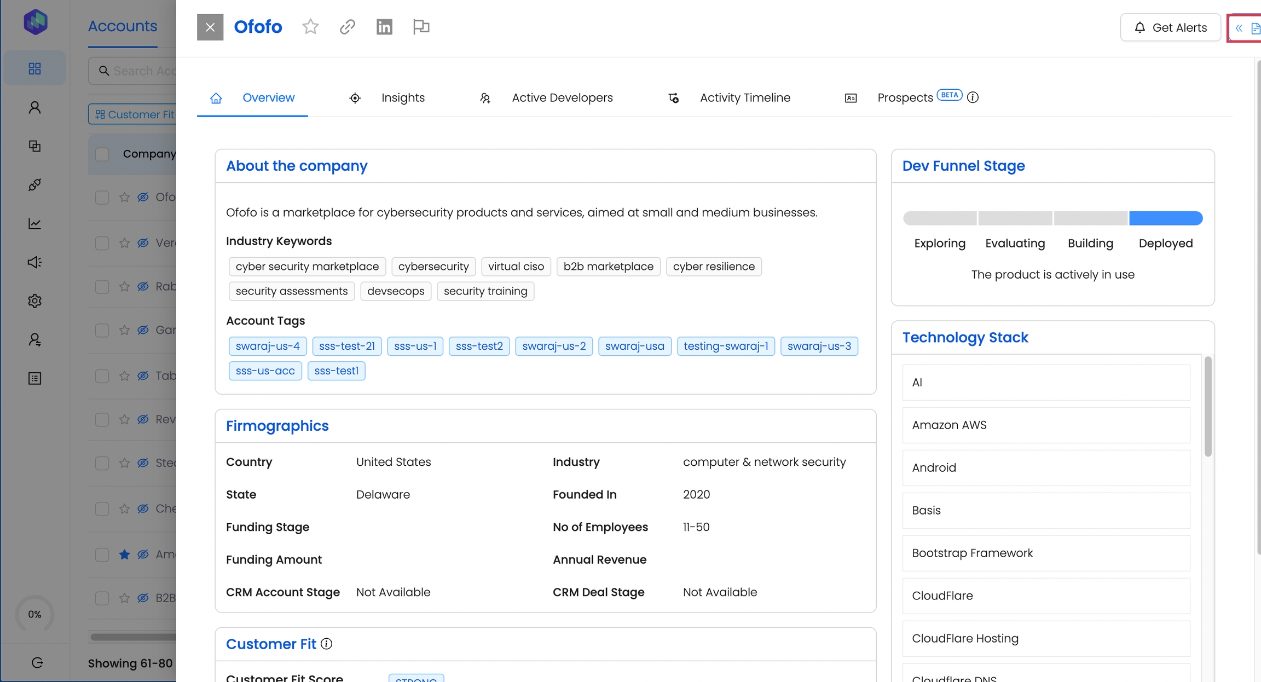The width and height of the screenshot is (1261, 682).
Task: Star the Ofofo account as favorite
Action: 310,27
